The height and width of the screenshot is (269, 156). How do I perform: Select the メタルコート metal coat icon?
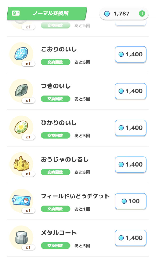(x=21, y=237)
